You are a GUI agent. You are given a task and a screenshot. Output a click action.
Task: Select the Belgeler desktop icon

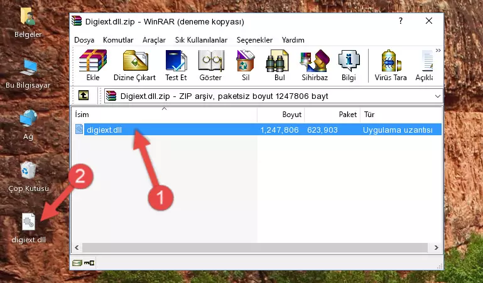(28, 23)
